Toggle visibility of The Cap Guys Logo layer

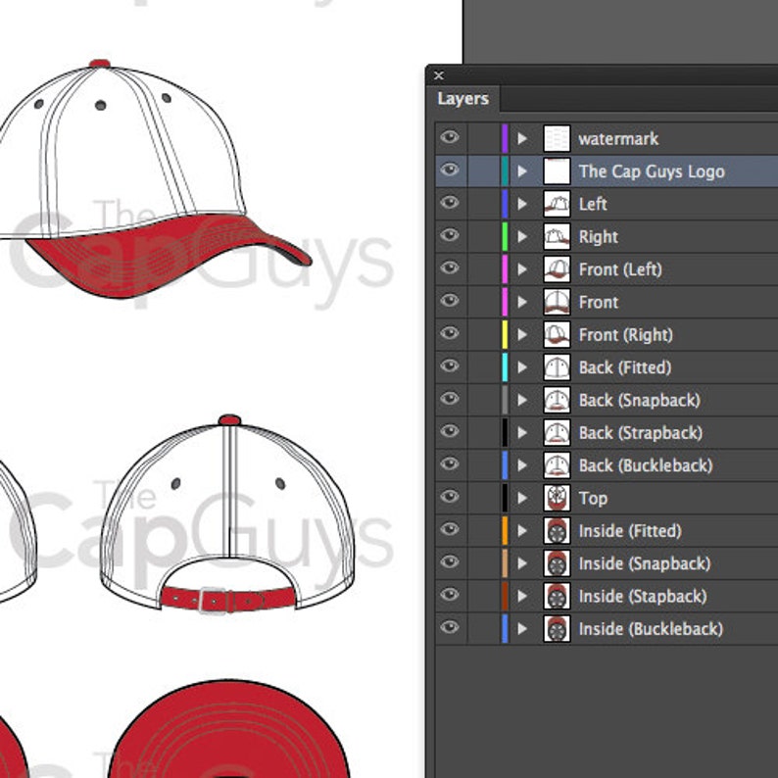[x=450, y=170]
